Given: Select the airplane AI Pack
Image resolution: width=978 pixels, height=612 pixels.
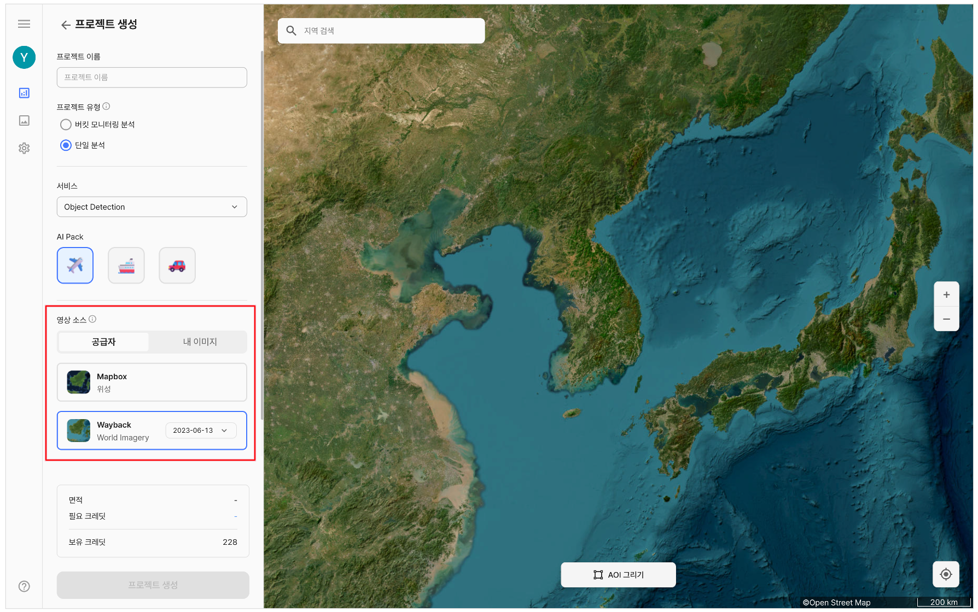Looking at the screenshot, I should click(x=75, y=266).
